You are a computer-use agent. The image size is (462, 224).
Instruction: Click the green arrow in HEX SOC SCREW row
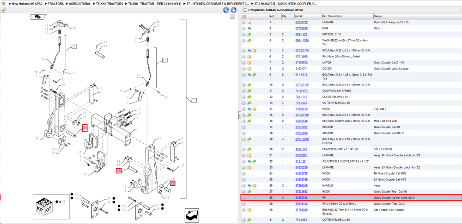pyautogui.click(x=249, y=121)
